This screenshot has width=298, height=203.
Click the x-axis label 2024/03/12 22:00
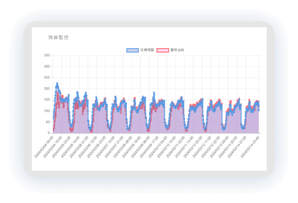point(210,147)
